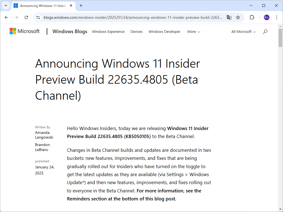Go to Windows Blogs home link

[70, 31]
